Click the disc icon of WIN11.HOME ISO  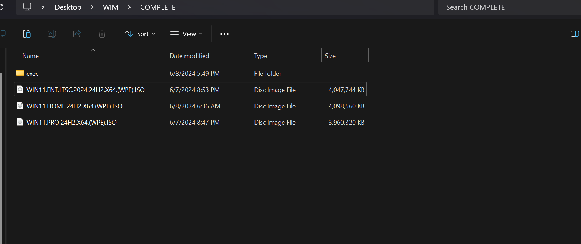tap(20, 106)
